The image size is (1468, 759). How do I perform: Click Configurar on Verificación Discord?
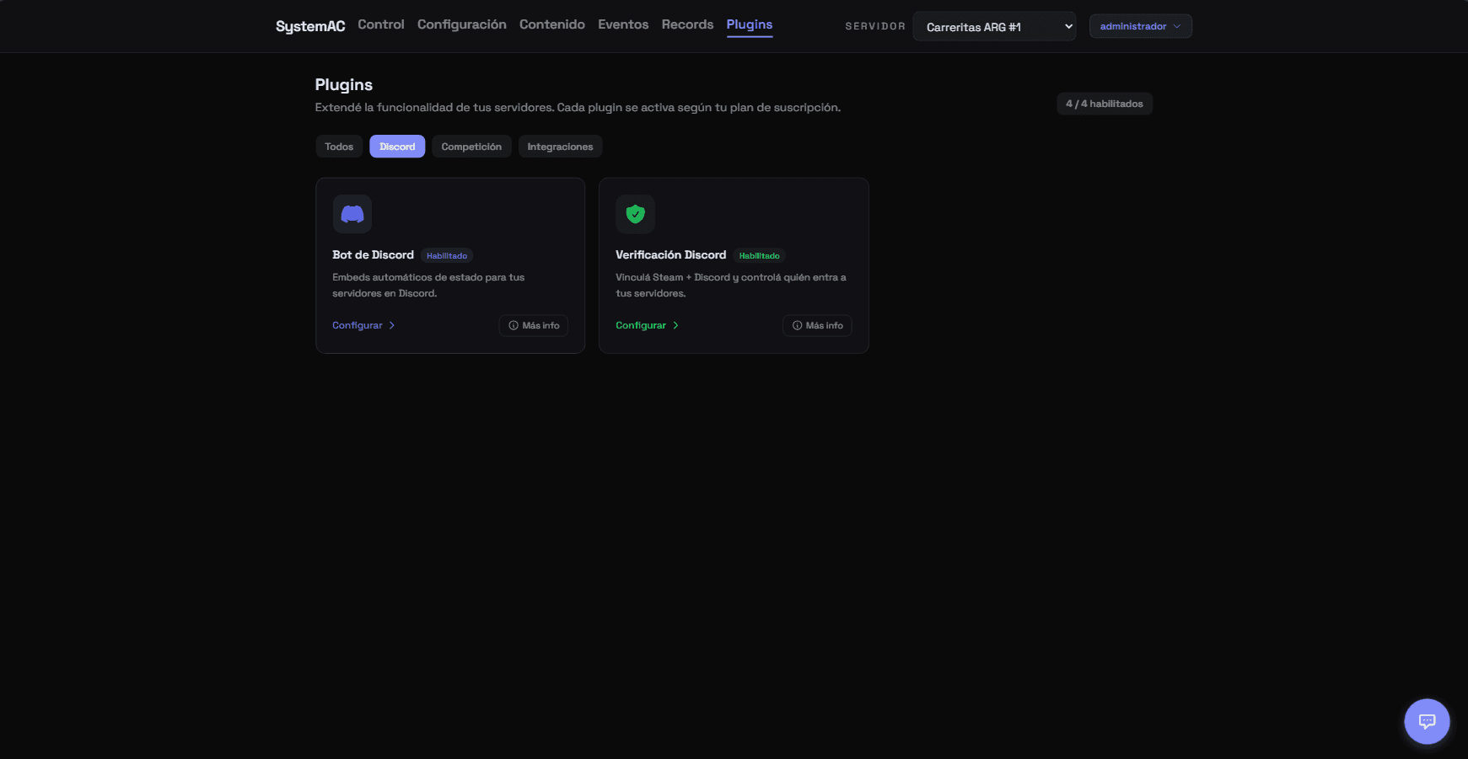coord(647,325)
